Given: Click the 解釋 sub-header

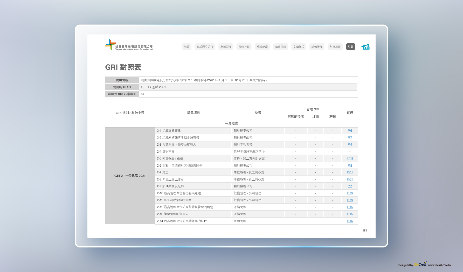Looking at the screenshot, I should 333,117.
